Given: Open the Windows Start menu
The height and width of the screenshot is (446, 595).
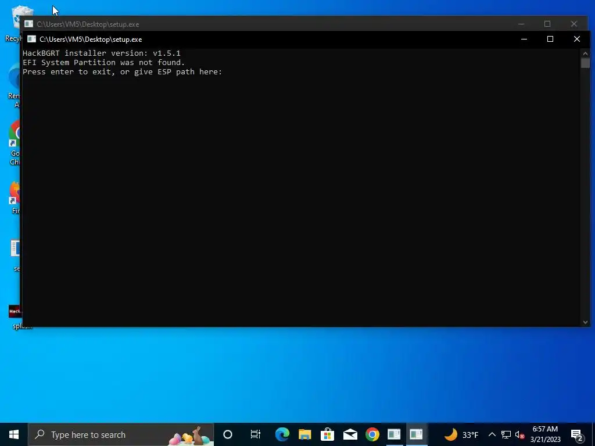Looking at the screenshot, I should [14, 434].
